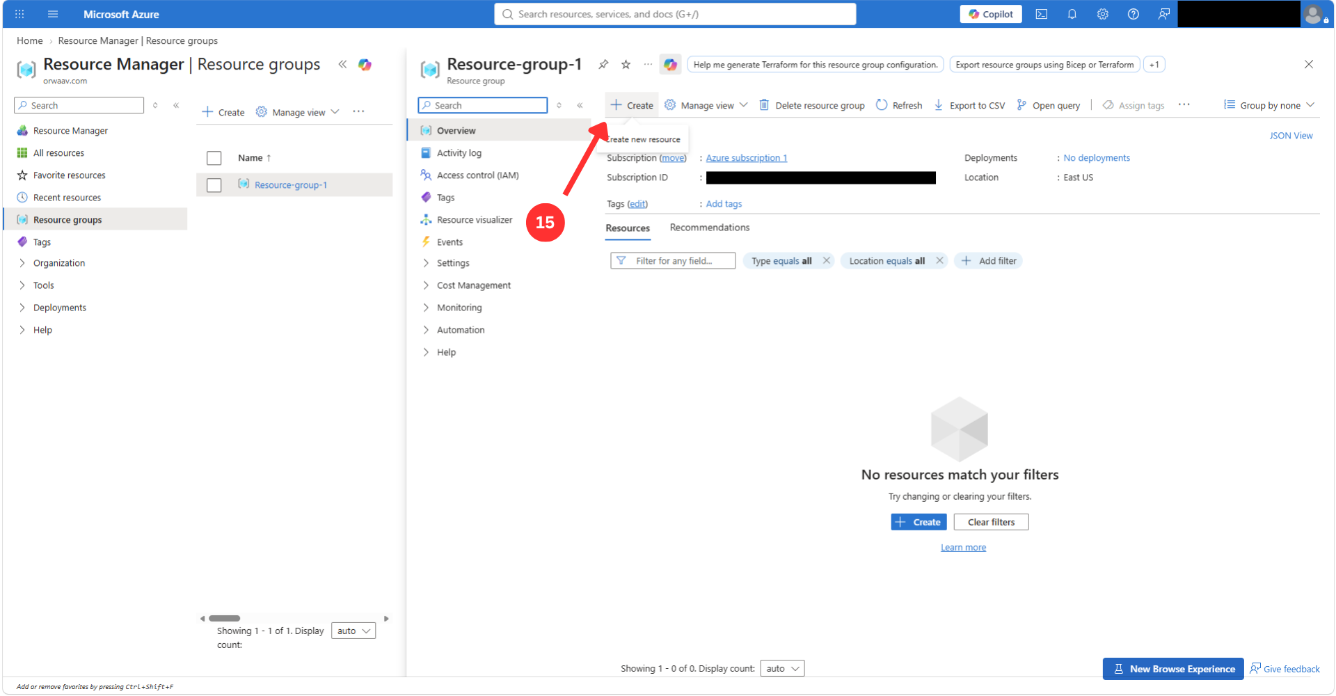
Task: Open portal settings gear icon
Action: tap(1102, 14)
